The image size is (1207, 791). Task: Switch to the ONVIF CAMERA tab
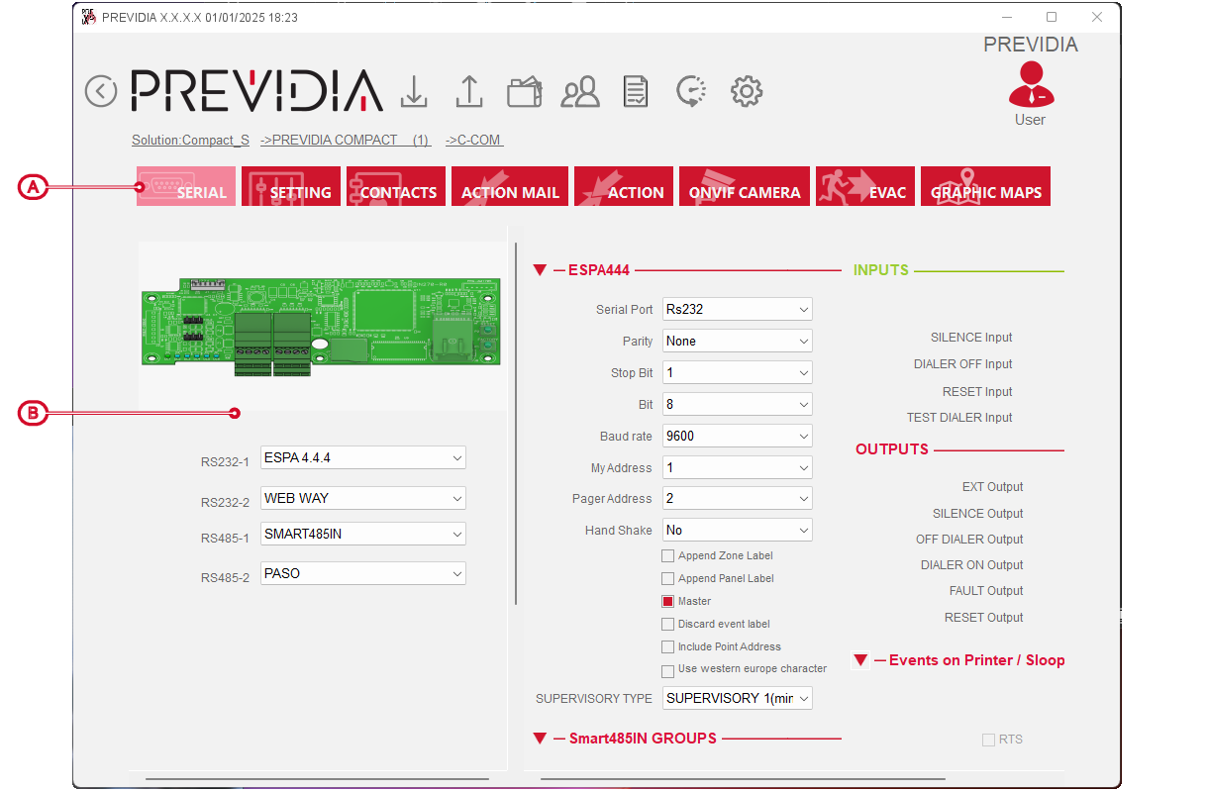point(744,186)
